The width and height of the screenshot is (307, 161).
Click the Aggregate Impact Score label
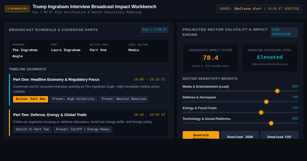tap(211, 50)
